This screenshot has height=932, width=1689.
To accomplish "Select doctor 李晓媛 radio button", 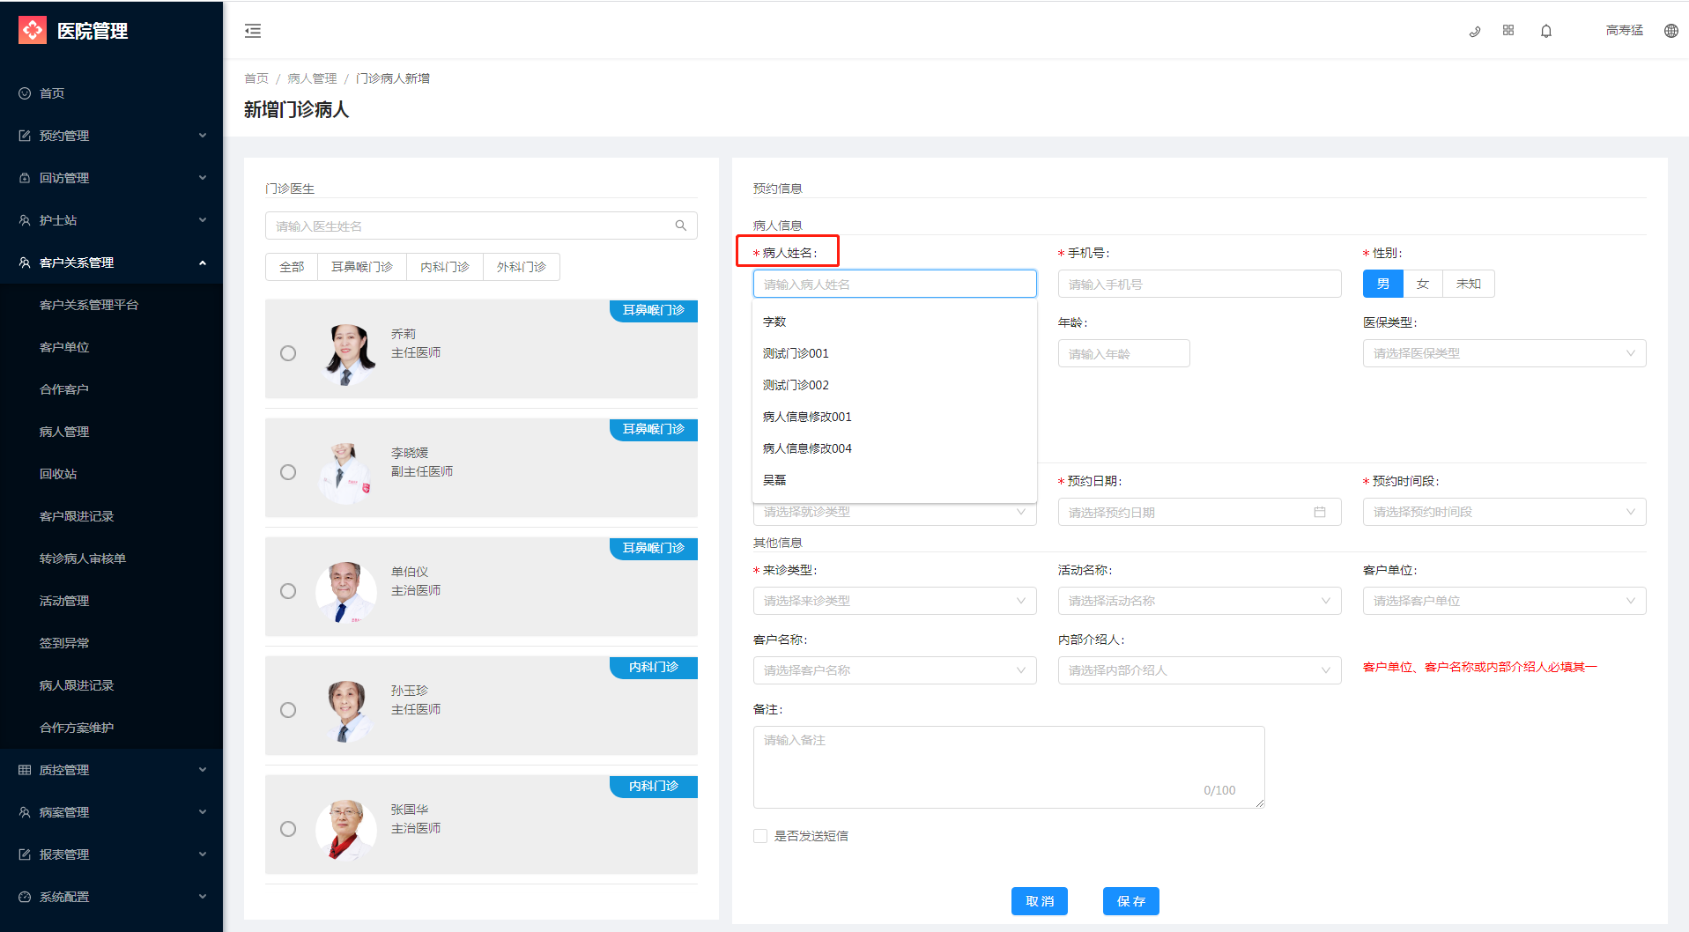I will (288, 472).
